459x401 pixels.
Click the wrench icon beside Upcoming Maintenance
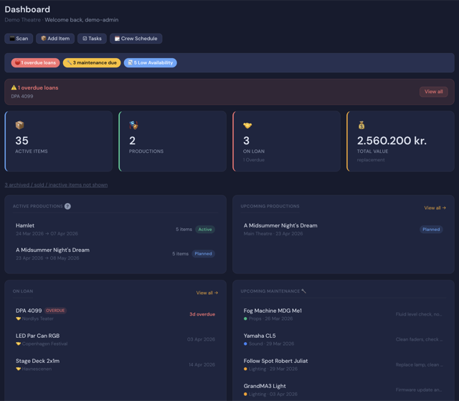(x=303, y=291)
